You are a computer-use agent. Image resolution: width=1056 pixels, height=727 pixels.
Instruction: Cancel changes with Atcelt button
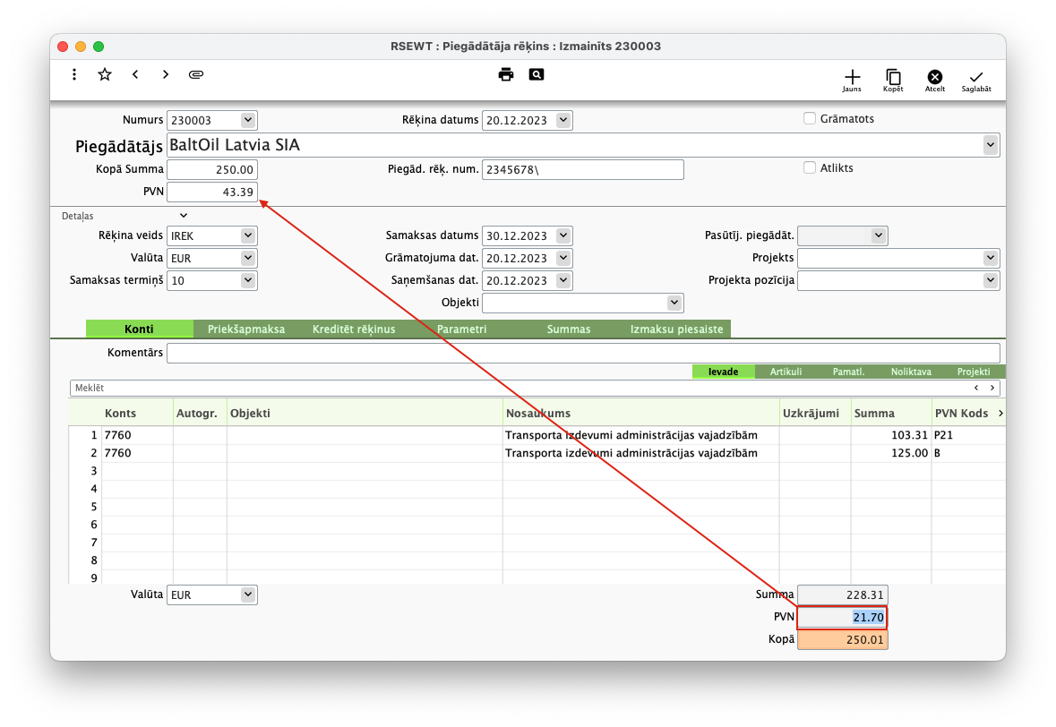click(x=935, y=80)
